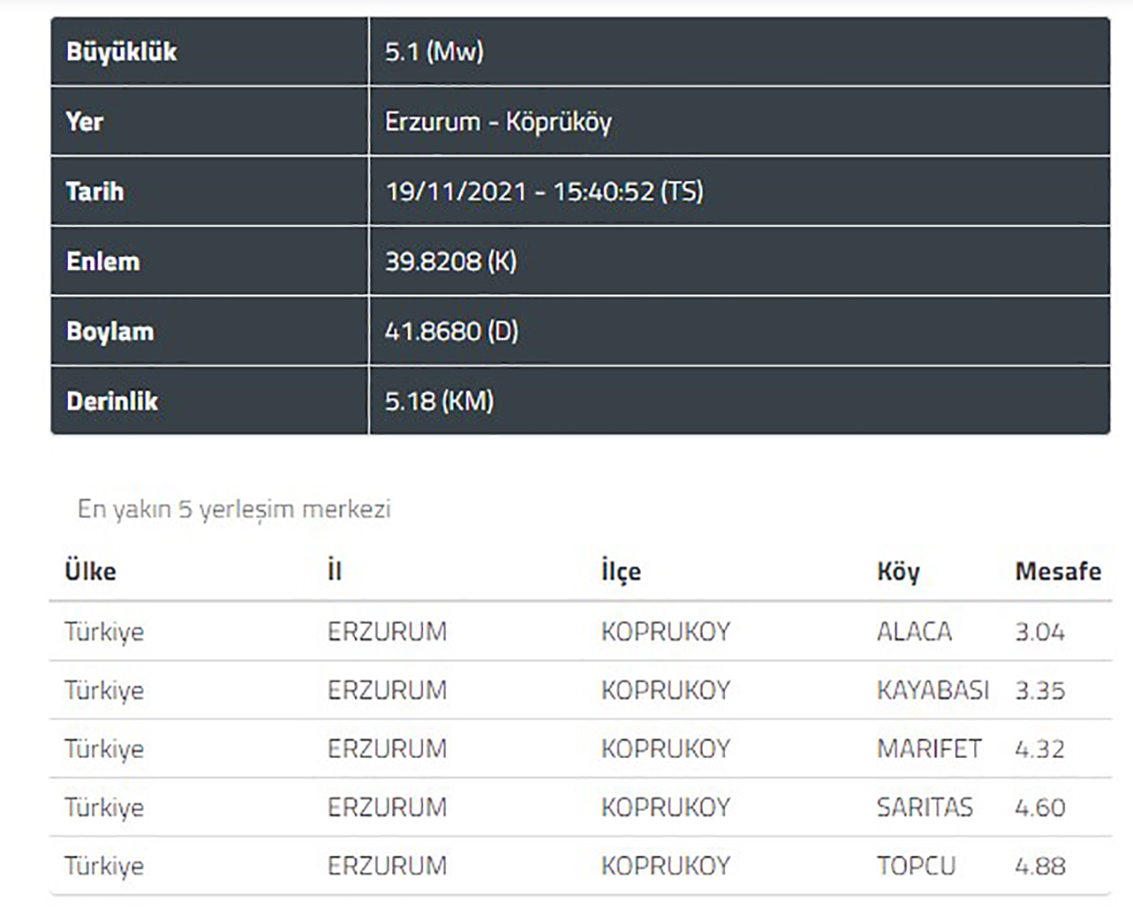Select the TOPCU village cell
This screenshot has width=1133, height=924.
coord(916,866)
